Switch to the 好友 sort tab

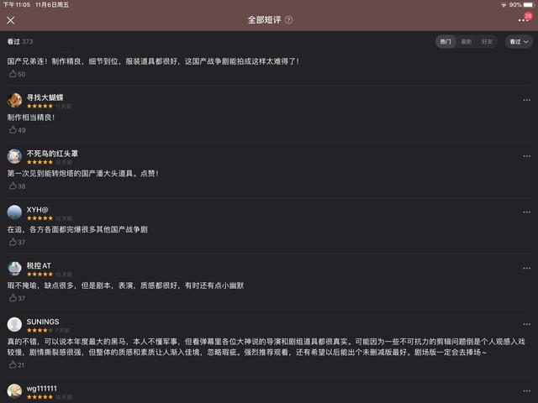(487, 42)
